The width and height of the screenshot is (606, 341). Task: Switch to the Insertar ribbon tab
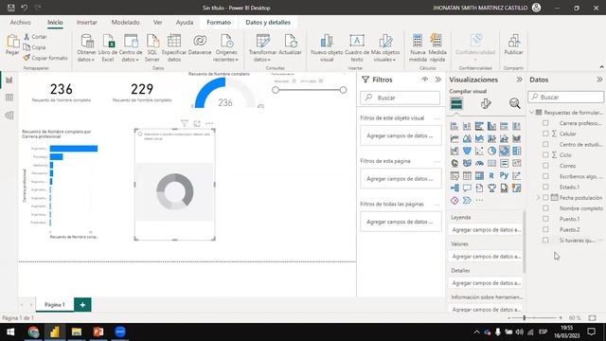tap(86, 23)
